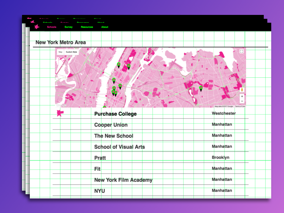284x213 pixels.
Task: Click Manhattan label in Cooper Union row
Action: (222, 125)
